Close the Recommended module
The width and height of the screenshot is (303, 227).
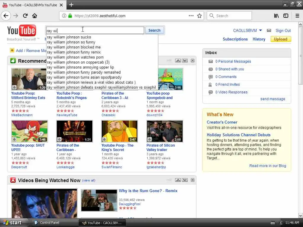point(192,61)
